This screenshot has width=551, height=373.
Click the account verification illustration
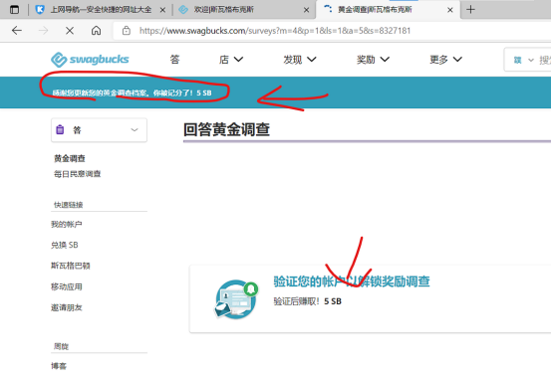pyautogui.click(x=236, y=299)
